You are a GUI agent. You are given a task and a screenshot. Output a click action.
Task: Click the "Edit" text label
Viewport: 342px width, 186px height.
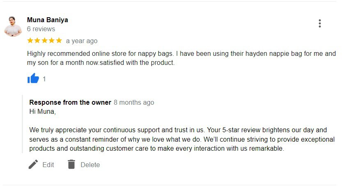48,165
